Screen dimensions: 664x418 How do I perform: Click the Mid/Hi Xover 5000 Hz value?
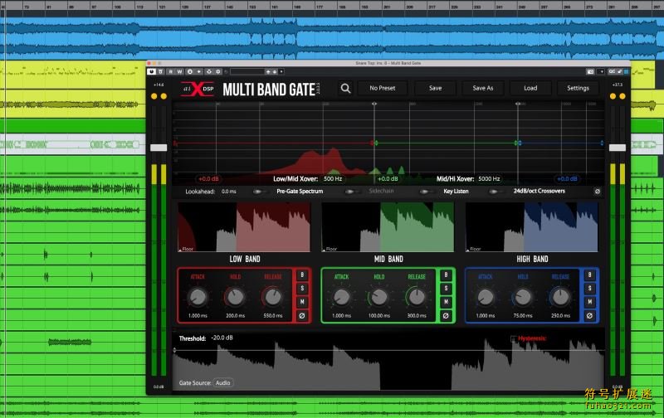(x=489, y=179)
